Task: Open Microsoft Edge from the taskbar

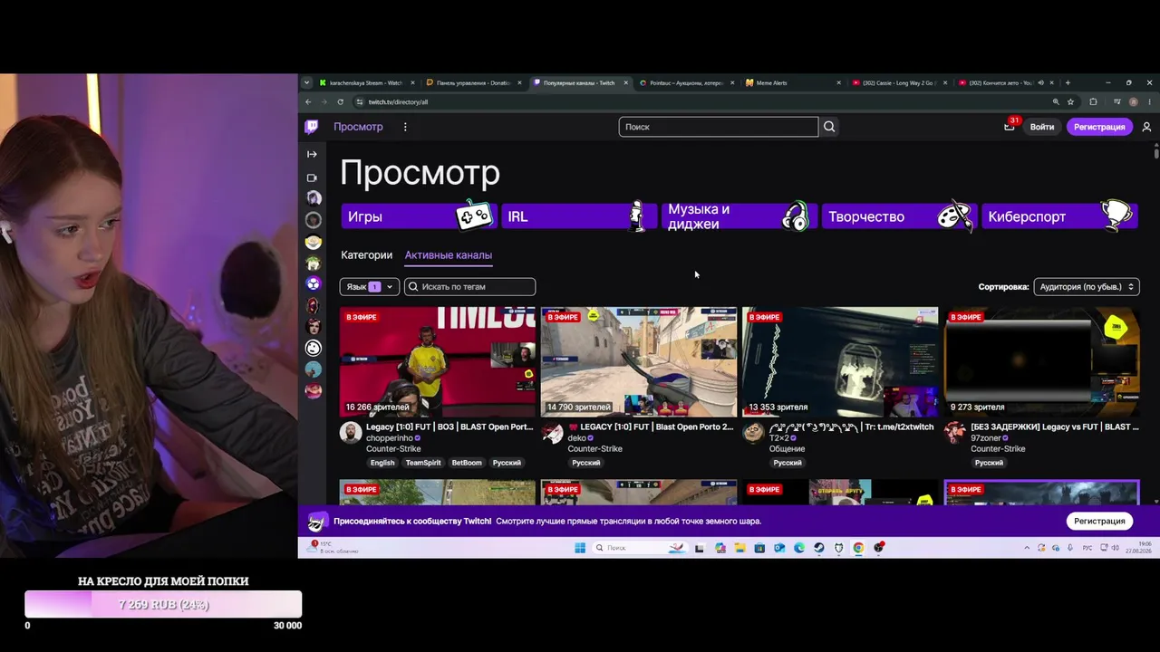Action: [799, 548]
